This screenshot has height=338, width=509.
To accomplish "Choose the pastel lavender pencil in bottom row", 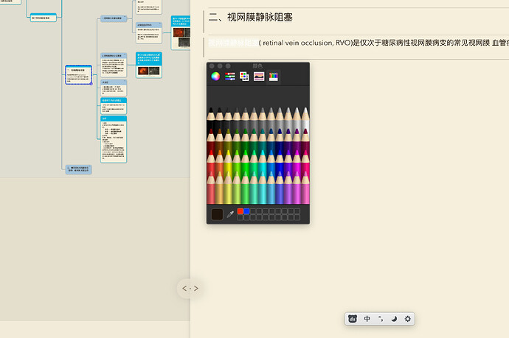I will pyautogui.click(x=288, y=188).
